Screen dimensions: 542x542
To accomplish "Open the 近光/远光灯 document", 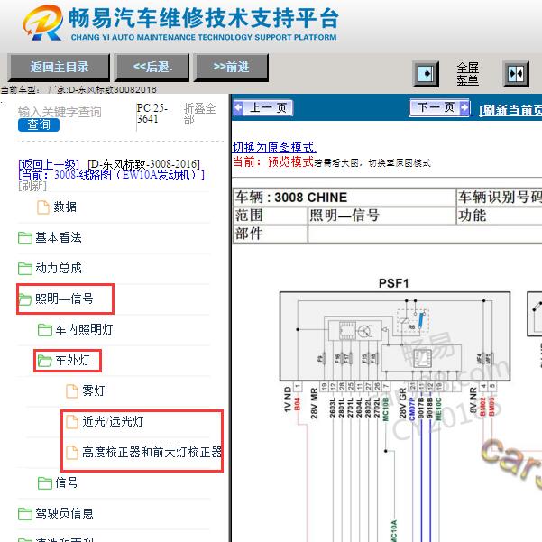I will tap(113, 421).
